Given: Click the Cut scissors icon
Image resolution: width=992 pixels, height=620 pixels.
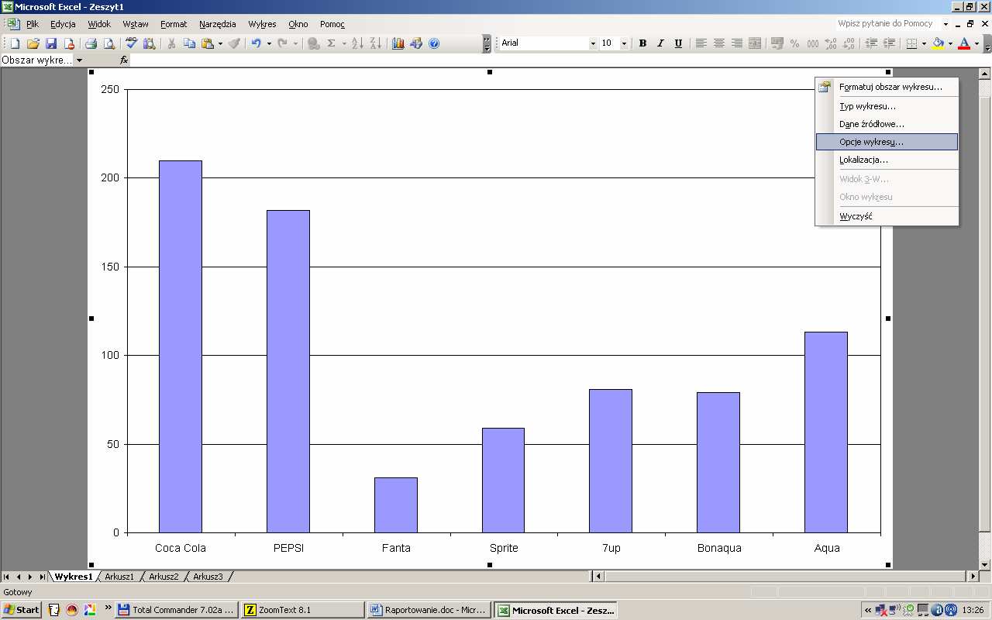Looking at the screenshot, I should [171, 43].
